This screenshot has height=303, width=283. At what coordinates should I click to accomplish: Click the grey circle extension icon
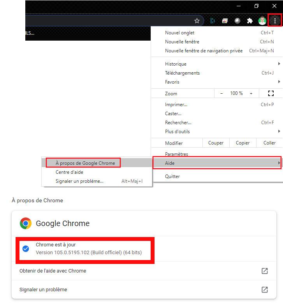[237, 21]
